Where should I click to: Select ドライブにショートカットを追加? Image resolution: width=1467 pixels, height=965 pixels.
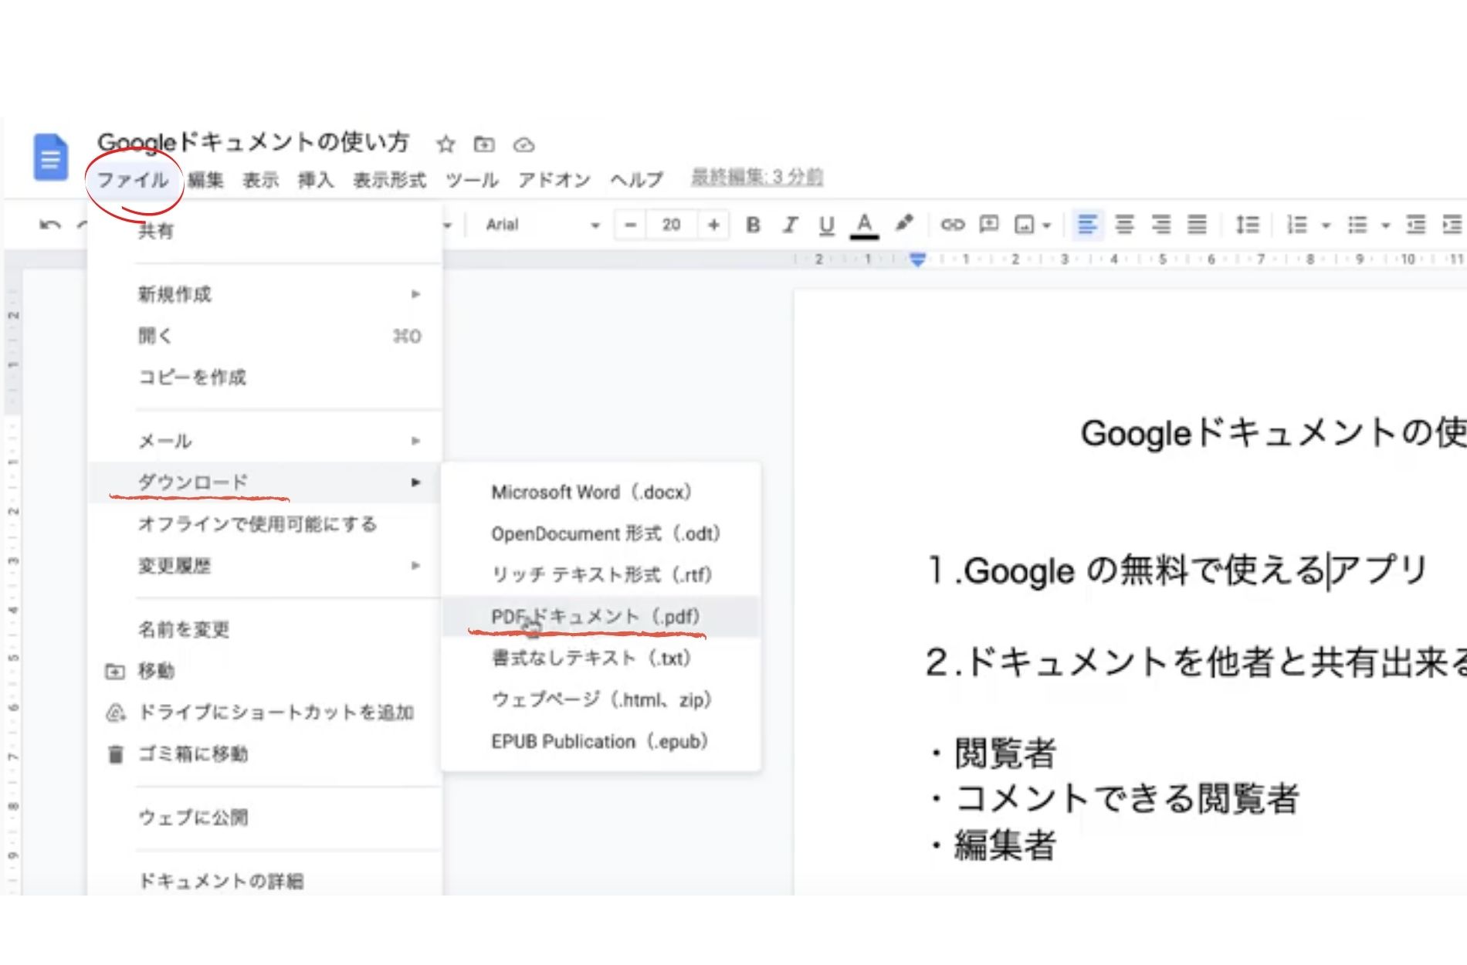point(266,712)
